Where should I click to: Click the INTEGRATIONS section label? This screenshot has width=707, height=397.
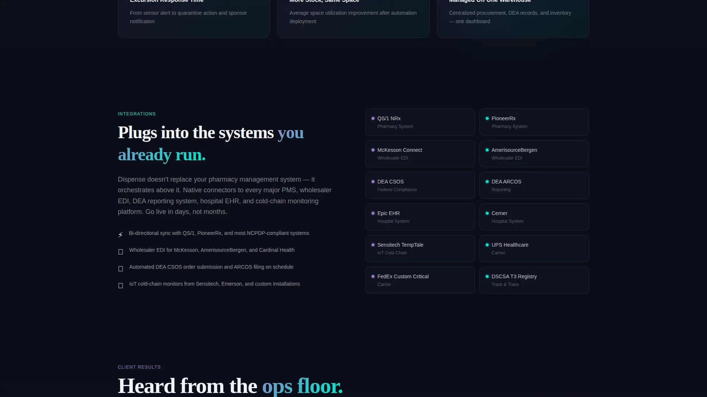[x=137, y=114]
